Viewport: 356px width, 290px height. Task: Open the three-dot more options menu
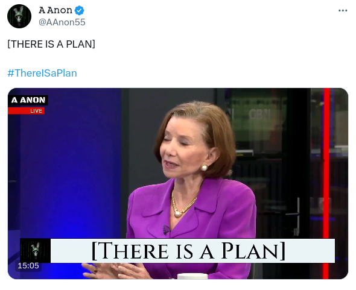343,10
